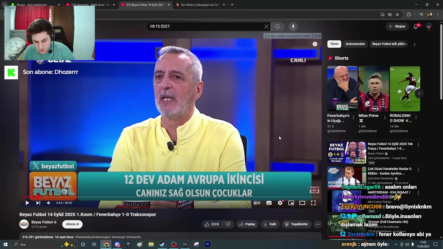The image size is (443, 249).
Task: Click the Paylaş share button
Action: tap(247, 224)
